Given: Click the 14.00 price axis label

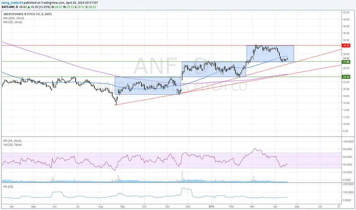Looking at the screenshot, I should point(346,110).
